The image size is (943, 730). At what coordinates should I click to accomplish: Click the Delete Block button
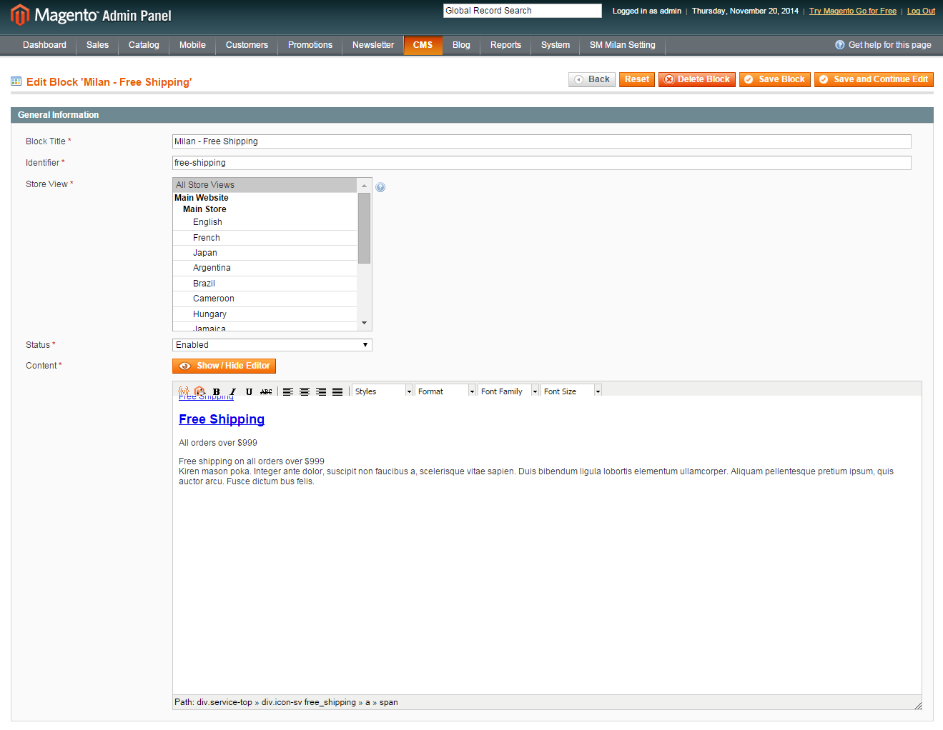click(697, 79)
